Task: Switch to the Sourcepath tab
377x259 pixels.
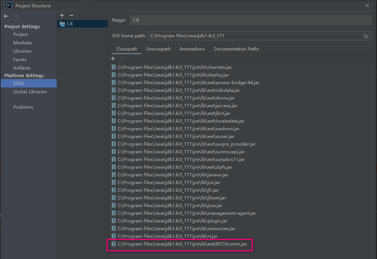Action: point(158,49)
